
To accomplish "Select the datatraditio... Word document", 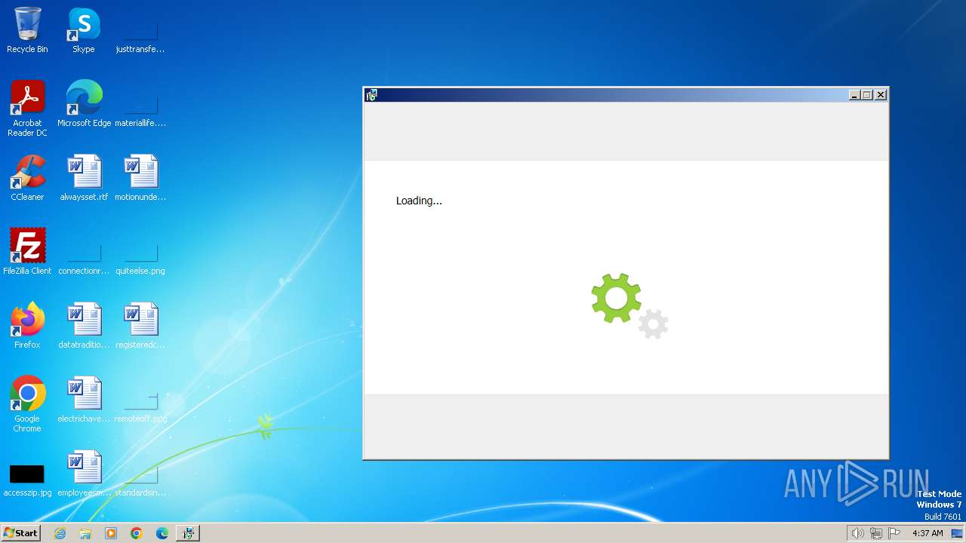I will click(84, 326).
